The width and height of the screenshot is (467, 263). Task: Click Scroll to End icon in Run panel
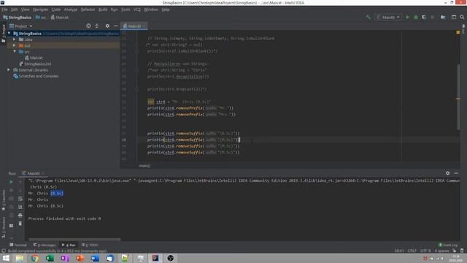coord(20,207)
